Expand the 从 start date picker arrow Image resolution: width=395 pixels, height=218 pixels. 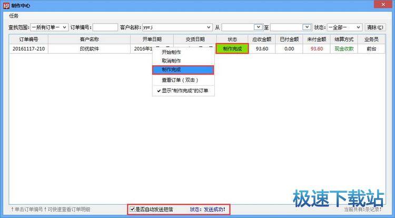pos(258,27)
